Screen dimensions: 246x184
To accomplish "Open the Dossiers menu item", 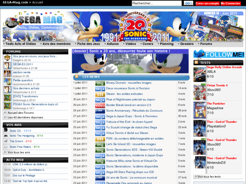I will pyautogui.click(x=187, y=44).
